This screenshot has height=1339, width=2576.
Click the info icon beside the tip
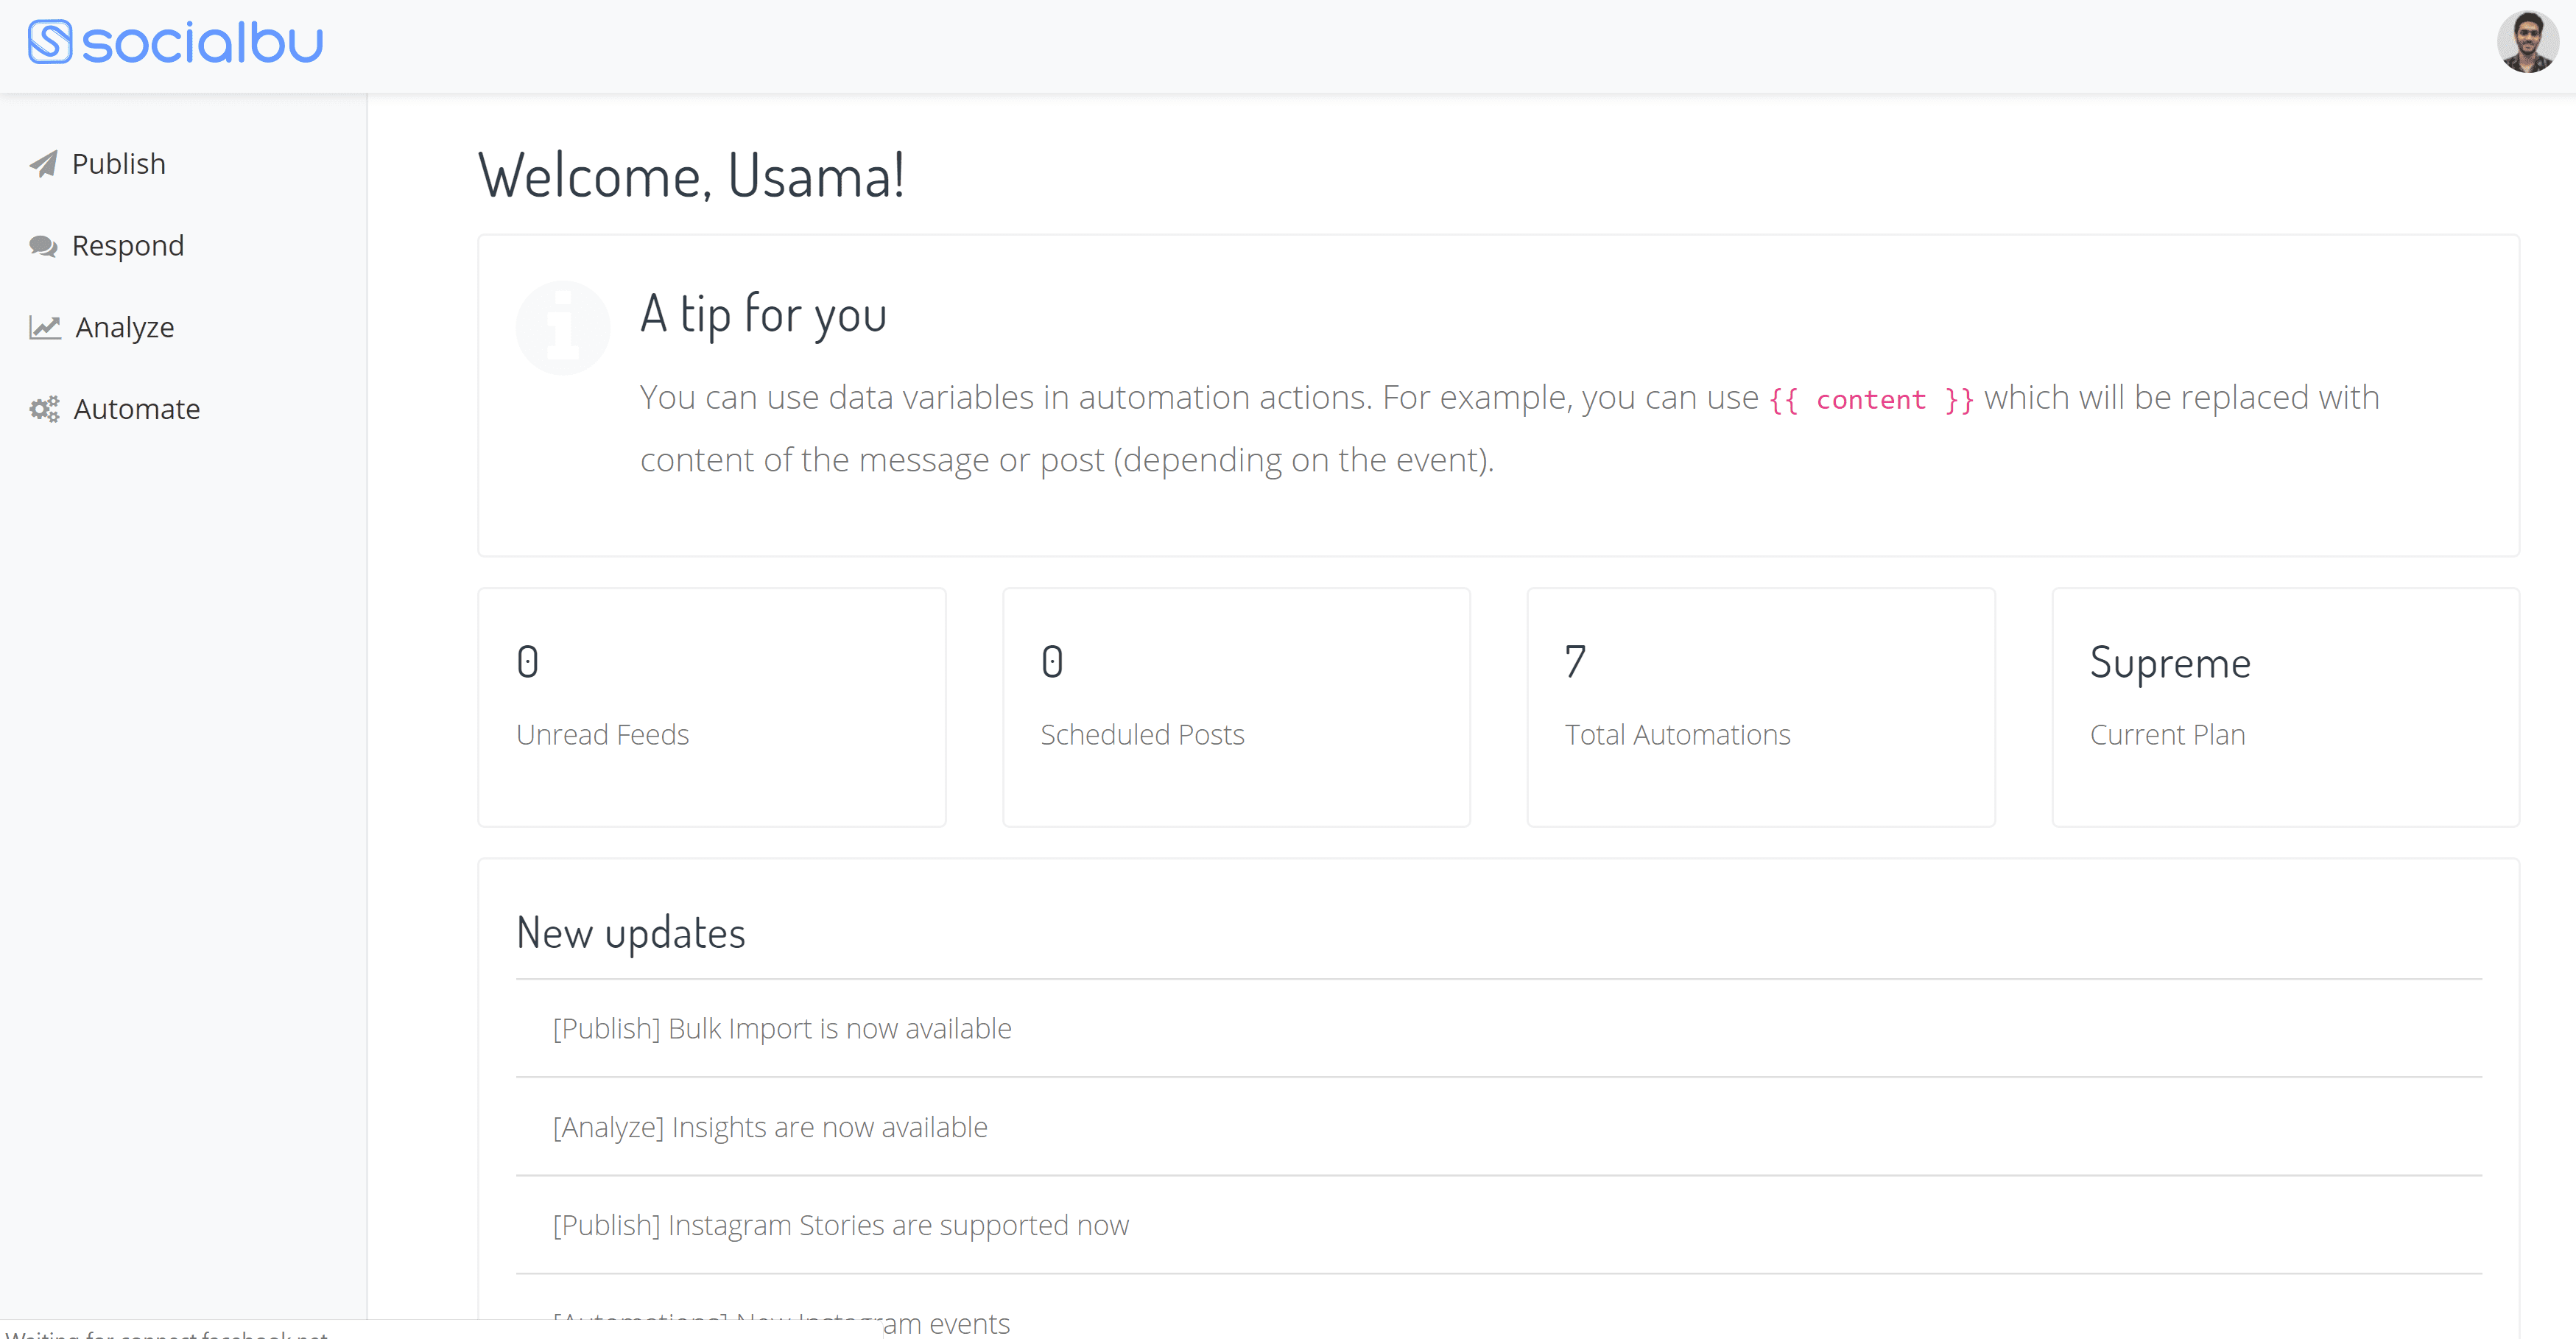tap(563, 327)
